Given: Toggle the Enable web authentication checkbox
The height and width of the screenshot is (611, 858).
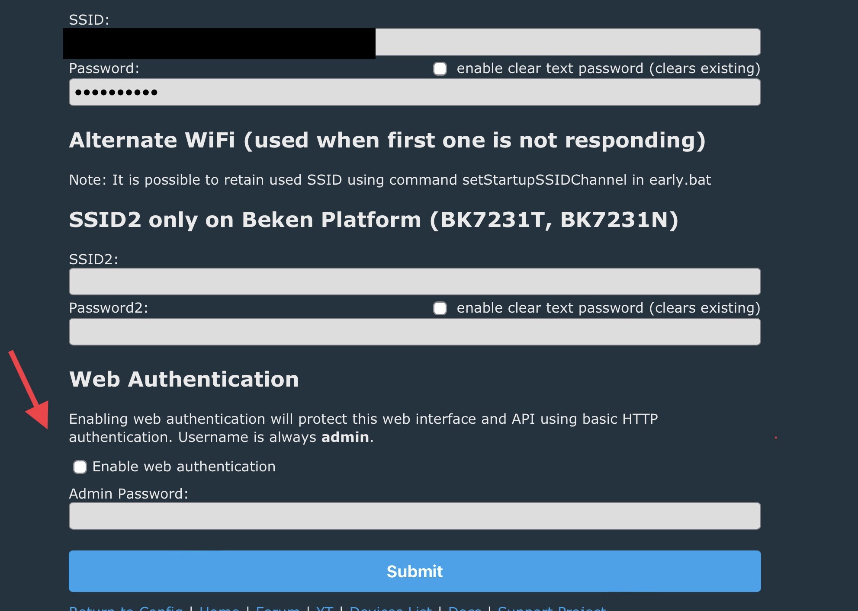Looking at the screenshot, I should pyautogui.click(x=80, y=467).
